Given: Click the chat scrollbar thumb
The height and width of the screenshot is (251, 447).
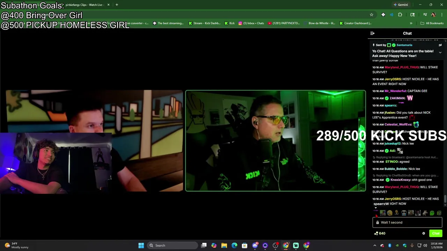Looking at the screenshot, I should point(445,199).
